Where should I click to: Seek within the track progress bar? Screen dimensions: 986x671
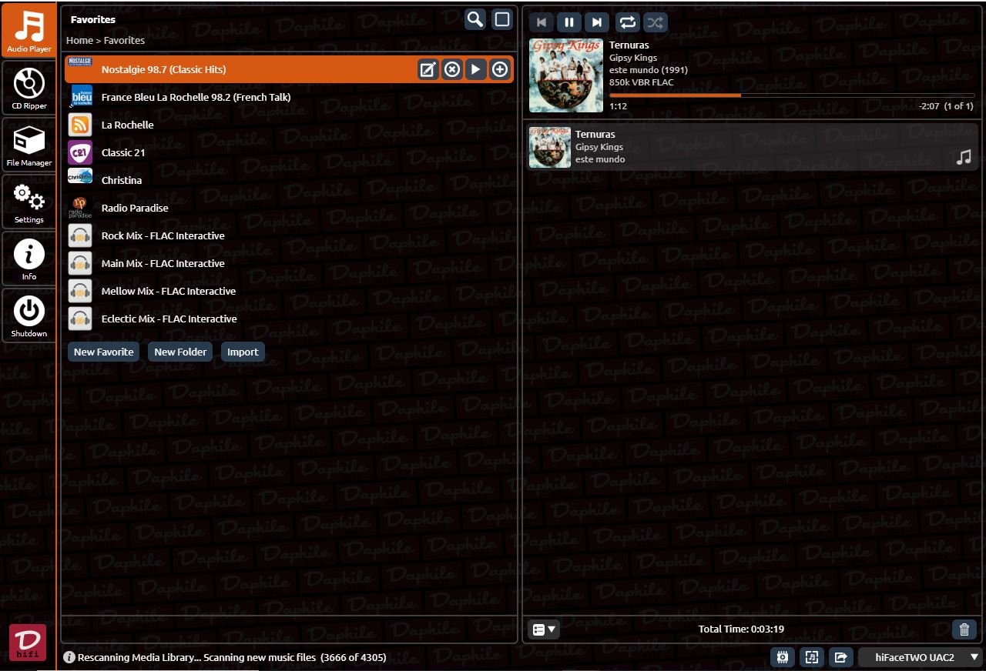[x=792, y=95]
